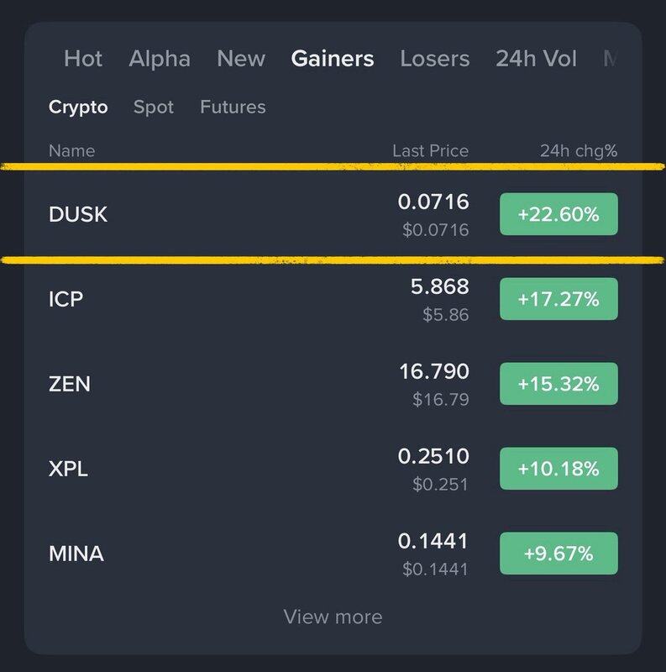Sort by Name column header
Image resolution: width=666 pixels, height=672 pixels.
[71, 151]
